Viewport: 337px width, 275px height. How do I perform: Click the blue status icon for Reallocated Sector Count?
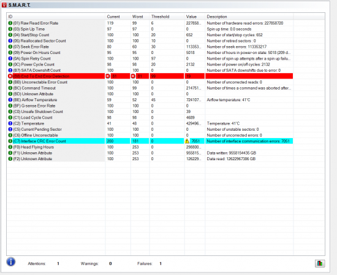tap(10, 41)
